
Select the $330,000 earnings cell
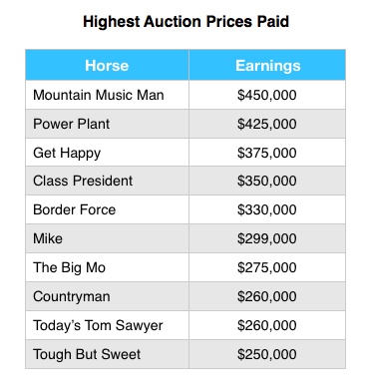(267, 209)
